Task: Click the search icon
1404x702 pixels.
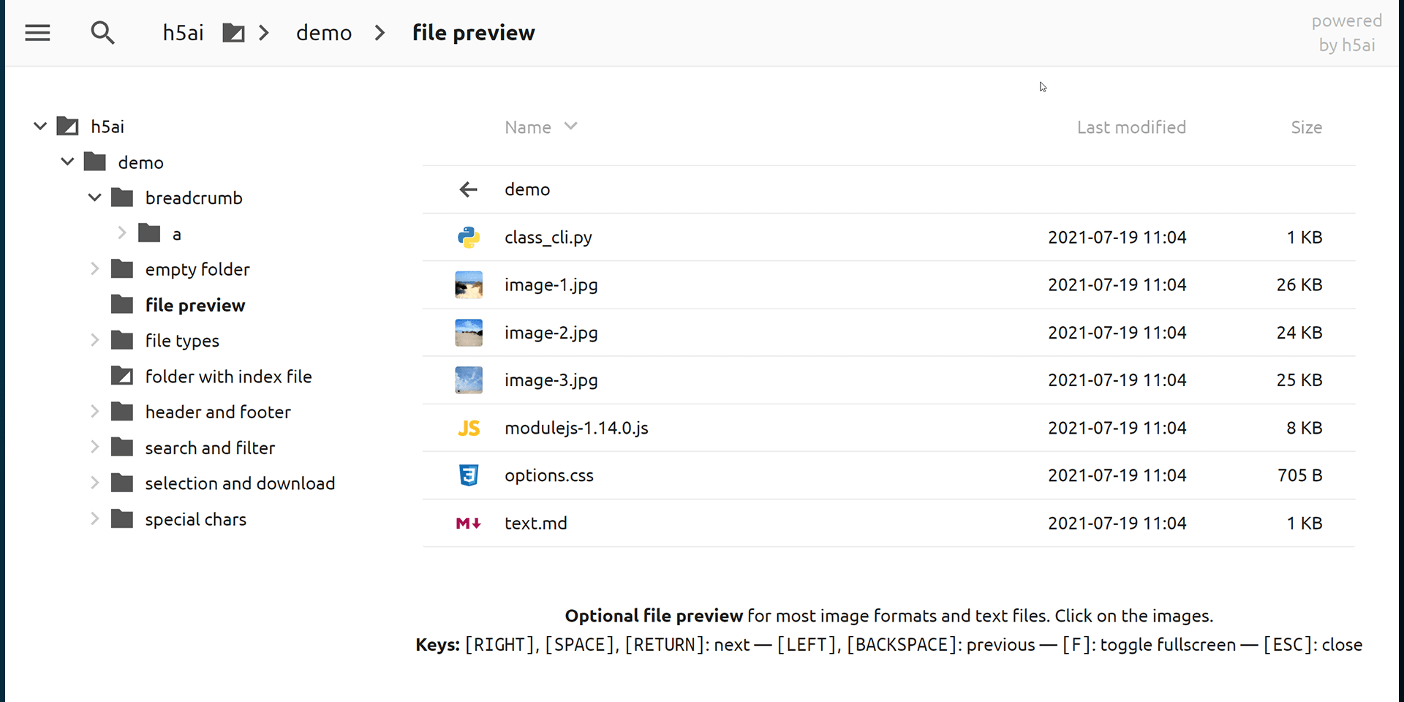Action: 103,32
